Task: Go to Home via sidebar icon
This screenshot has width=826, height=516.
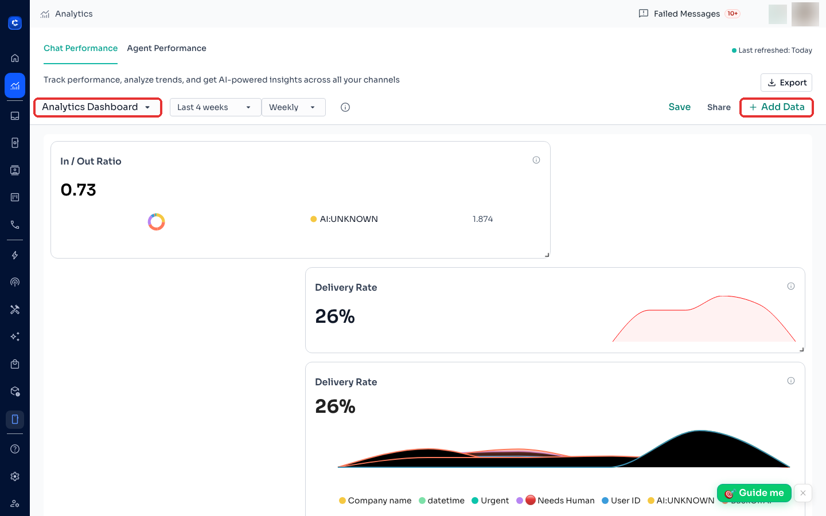Action: click(x=15, y=58)
